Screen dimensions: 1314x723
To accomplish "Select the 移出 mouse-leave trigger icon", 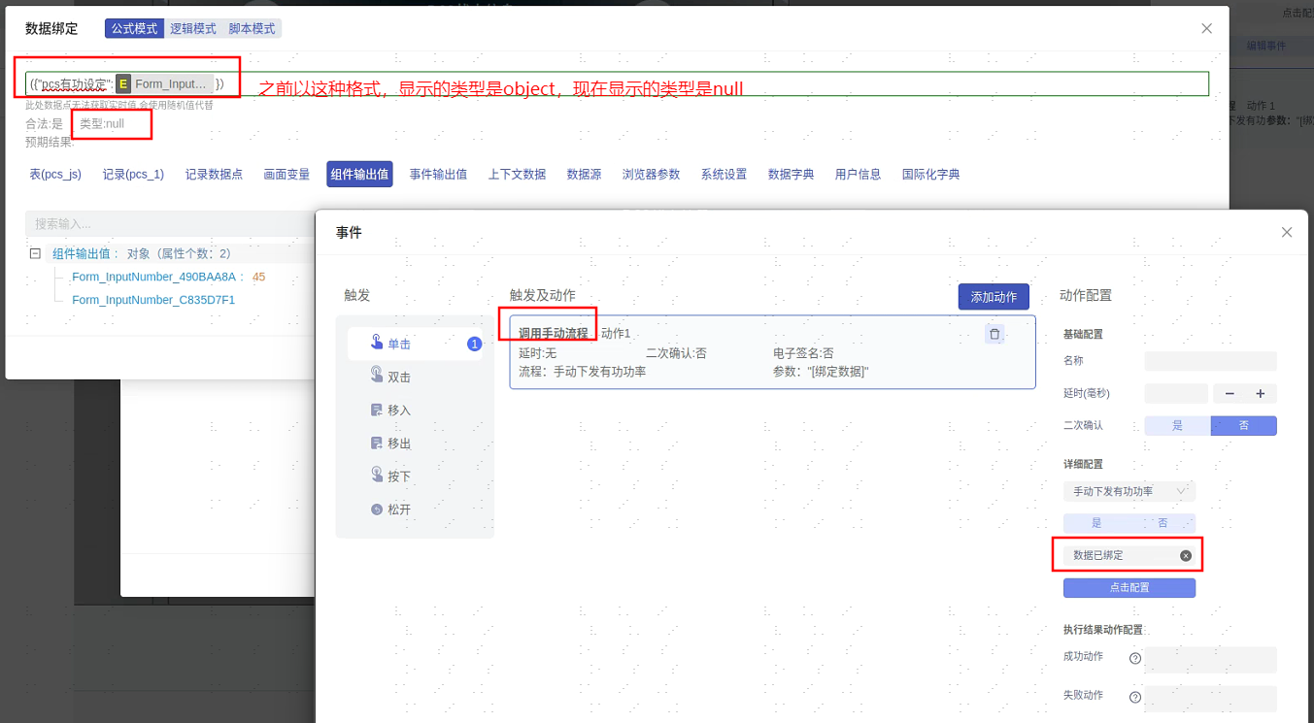I will 377,443.
